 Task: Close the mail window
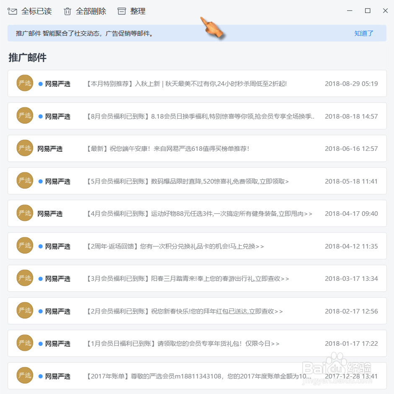tap(385, 10)
